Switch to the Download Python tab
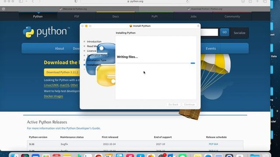280x157 pixels. tap(205, 9)
